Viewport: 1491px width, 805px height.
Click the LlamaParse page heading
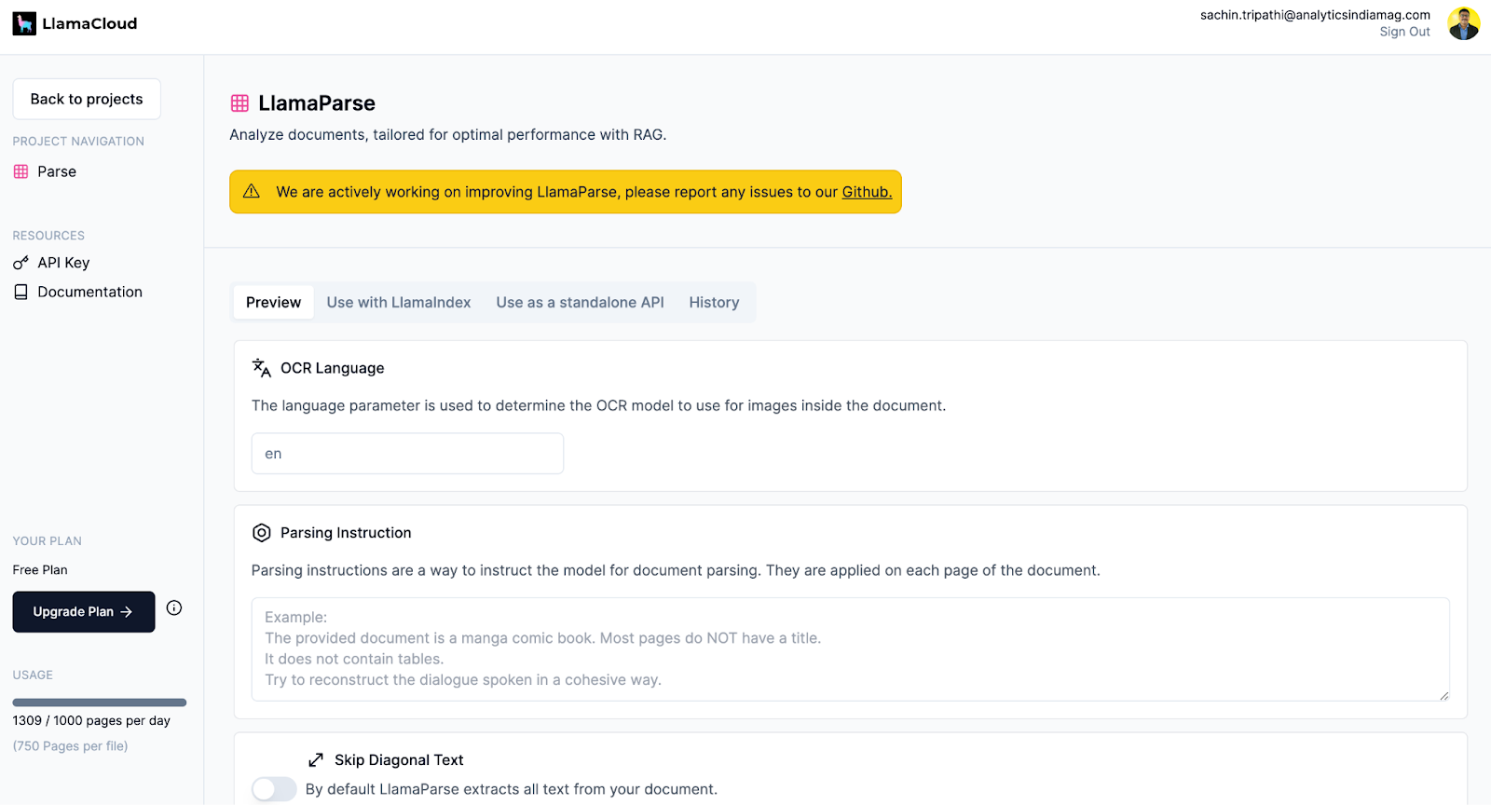(317, 103)
